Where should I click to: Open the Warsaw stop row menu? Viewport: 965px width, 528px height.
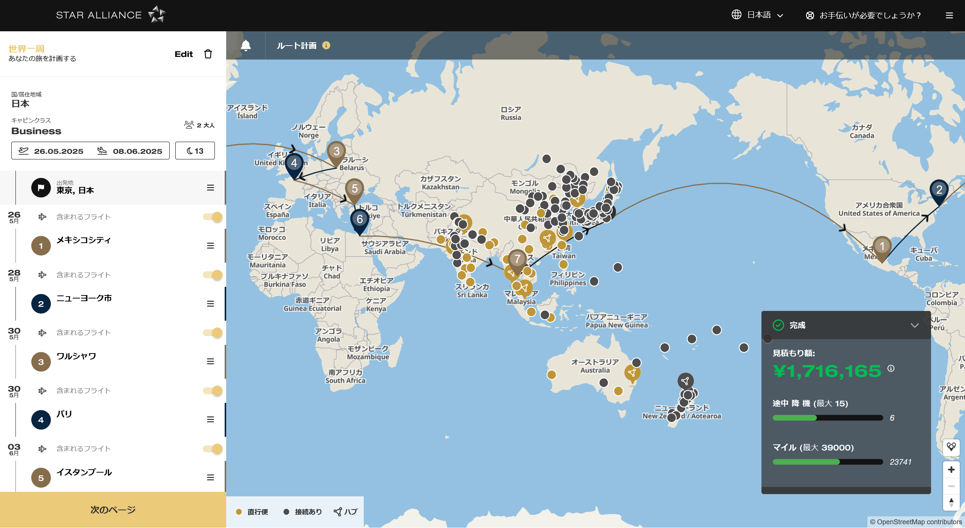click(x=210, y=362)
